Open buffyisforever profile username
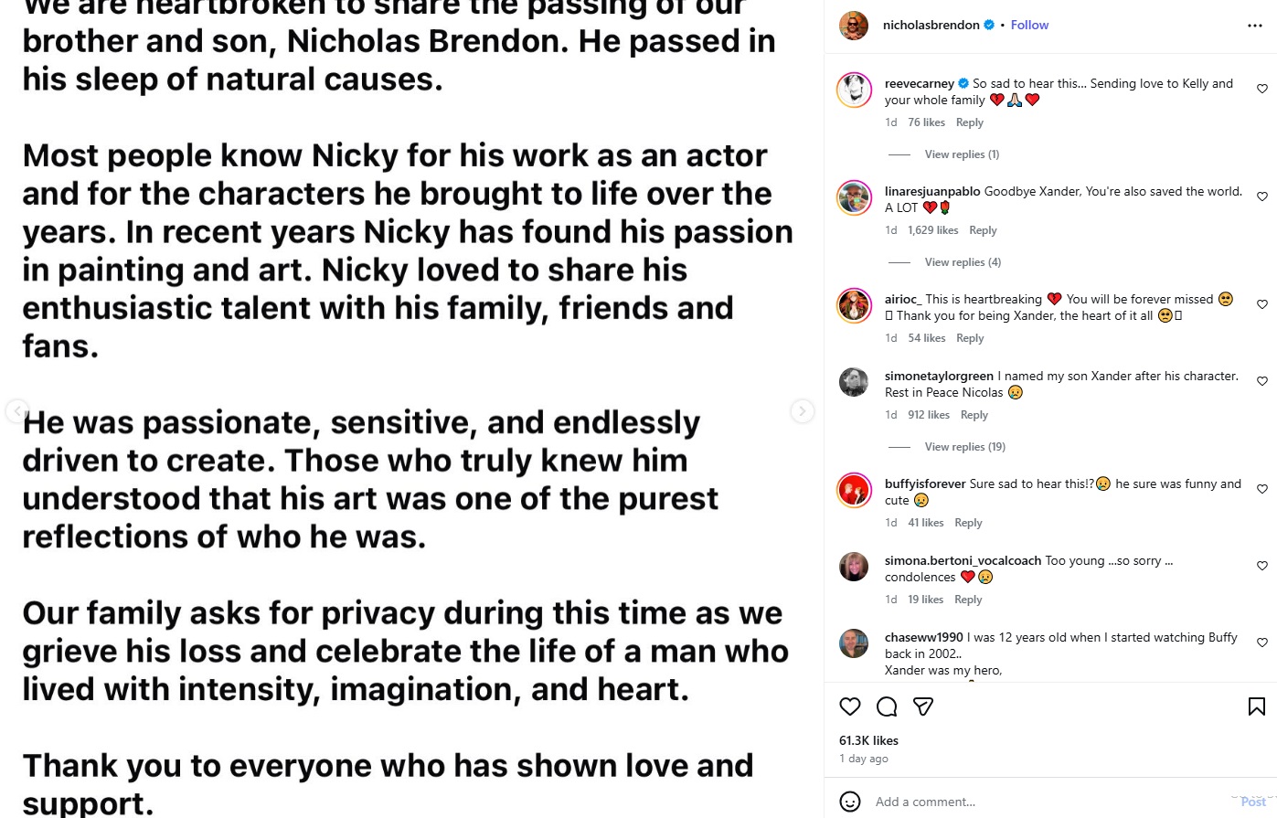The width and height of the screenshot is (1277, 818). click(x=925, y=483)
